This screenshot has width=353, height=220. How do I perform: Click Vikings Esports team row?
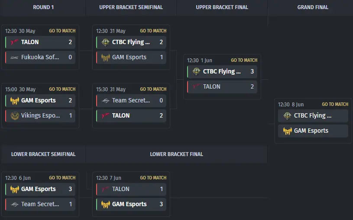coord(40,115)
